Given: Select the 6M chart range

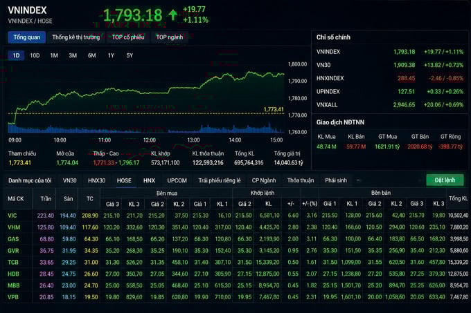Looking at the screenshot, I should coord(91,55).
